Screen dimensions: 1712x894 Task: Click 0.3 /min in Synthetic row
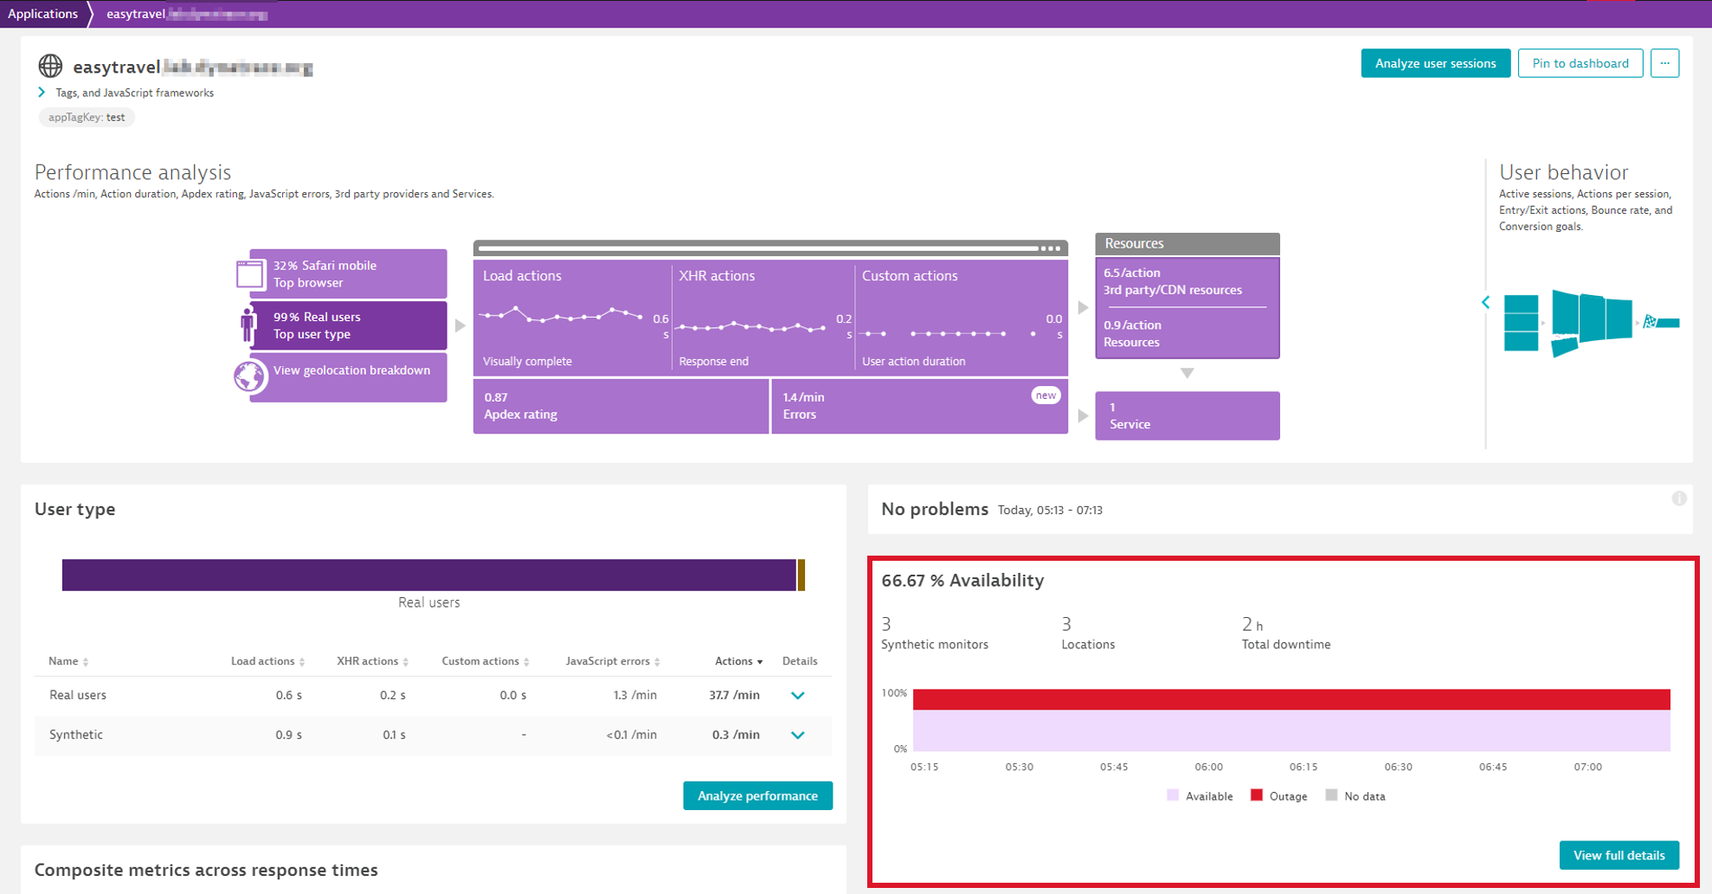736,735
